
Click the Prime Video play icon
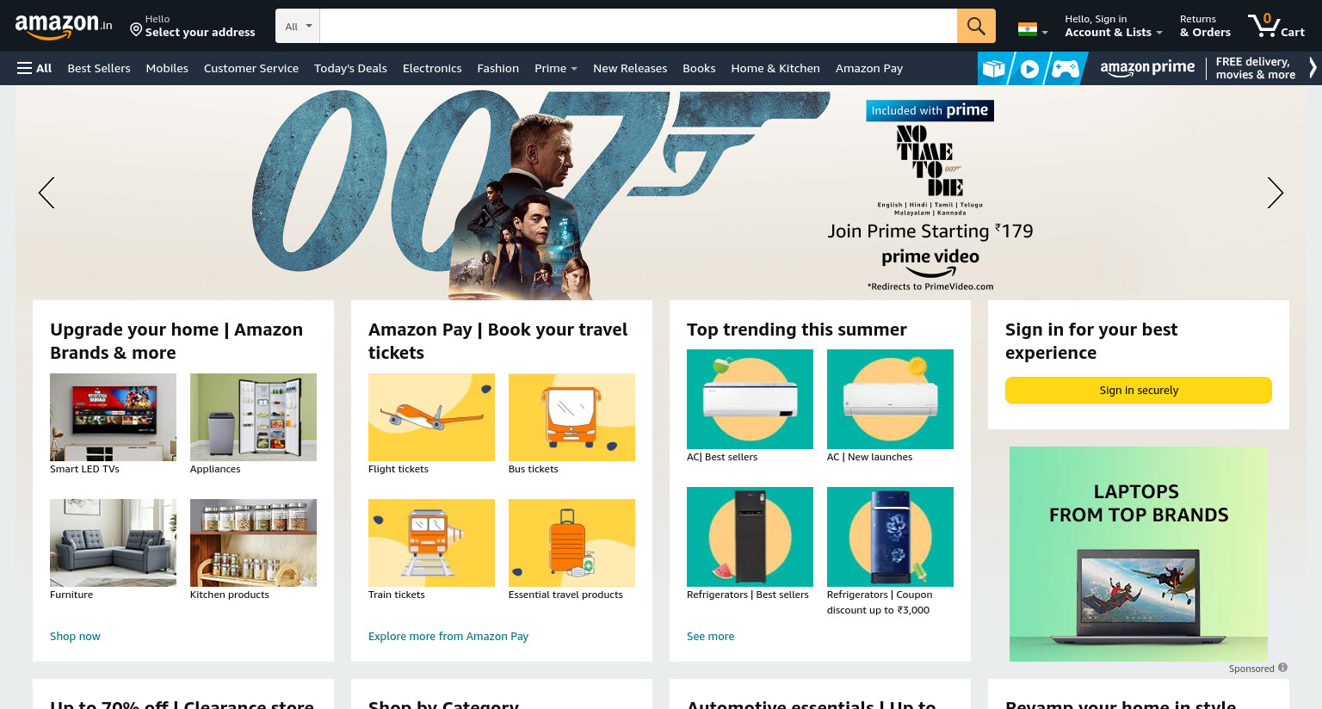pos(1029,69)
